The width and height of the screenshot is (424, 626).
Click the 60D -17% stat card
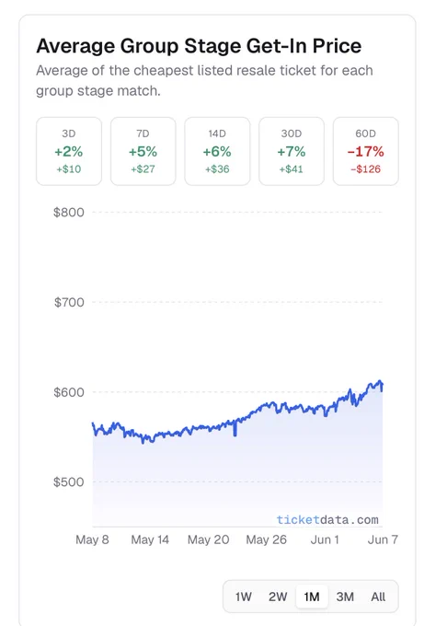pos(366,151)
